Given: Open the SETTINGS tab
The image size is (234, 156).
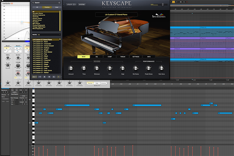Looking at the screenshot, I should (136, 57).
